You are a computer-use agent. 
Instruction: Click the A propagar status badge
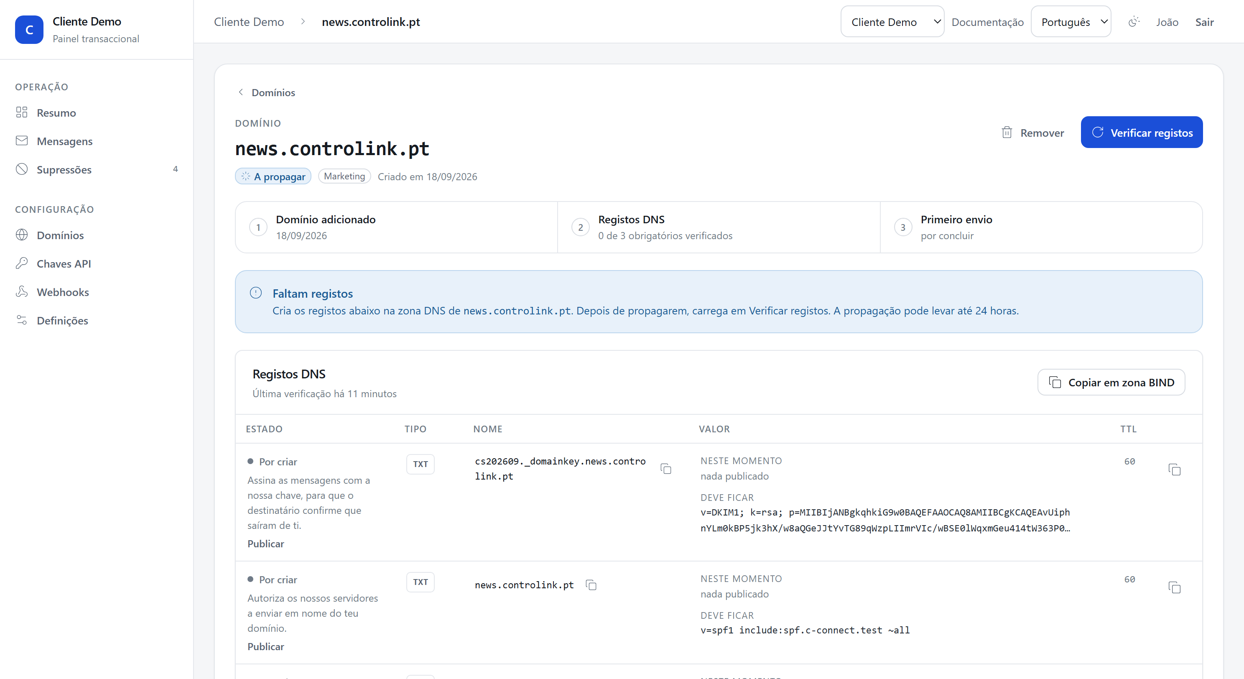pos(273,176)
